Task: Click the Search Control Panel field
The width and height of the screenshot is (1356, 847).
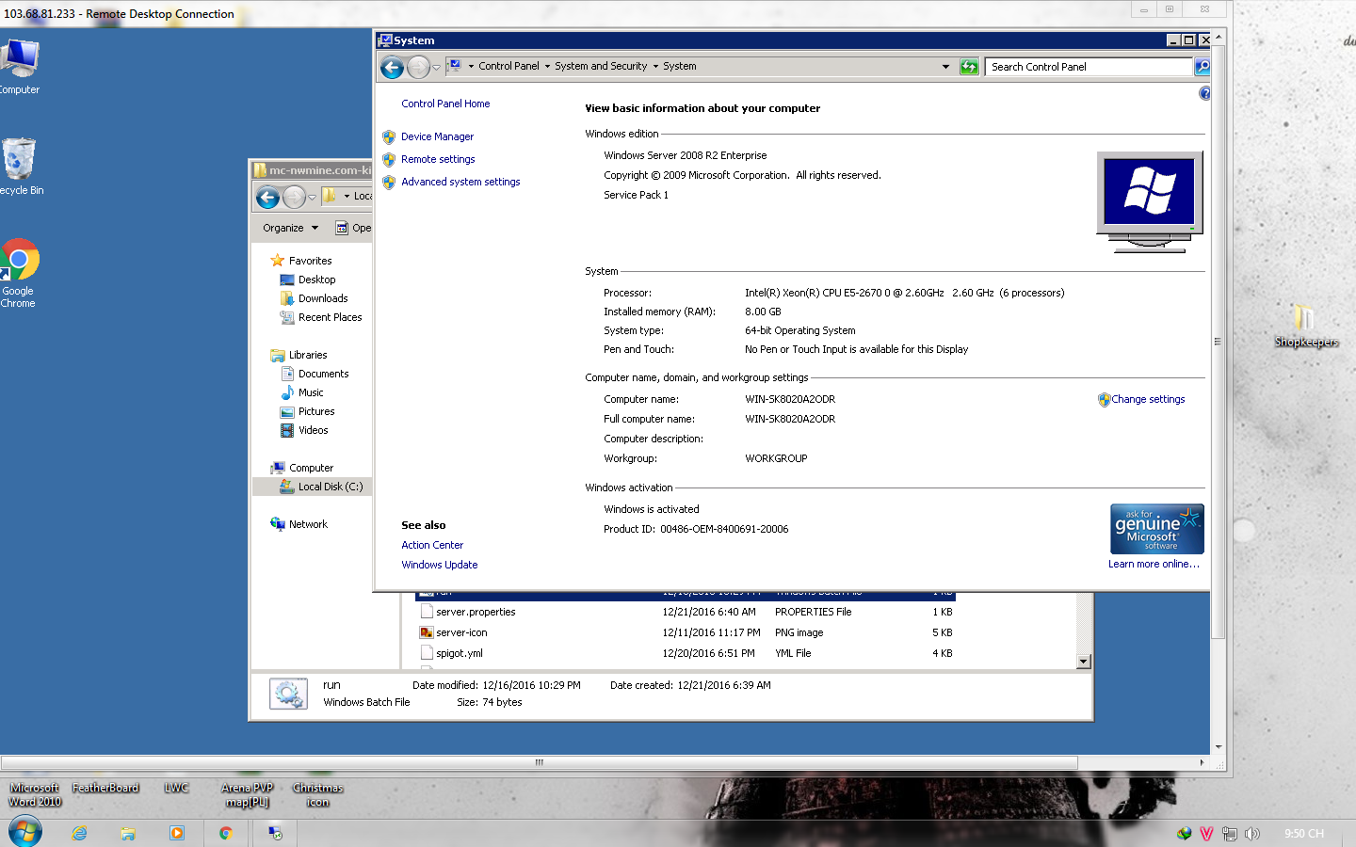Action: pos(1088,67)
